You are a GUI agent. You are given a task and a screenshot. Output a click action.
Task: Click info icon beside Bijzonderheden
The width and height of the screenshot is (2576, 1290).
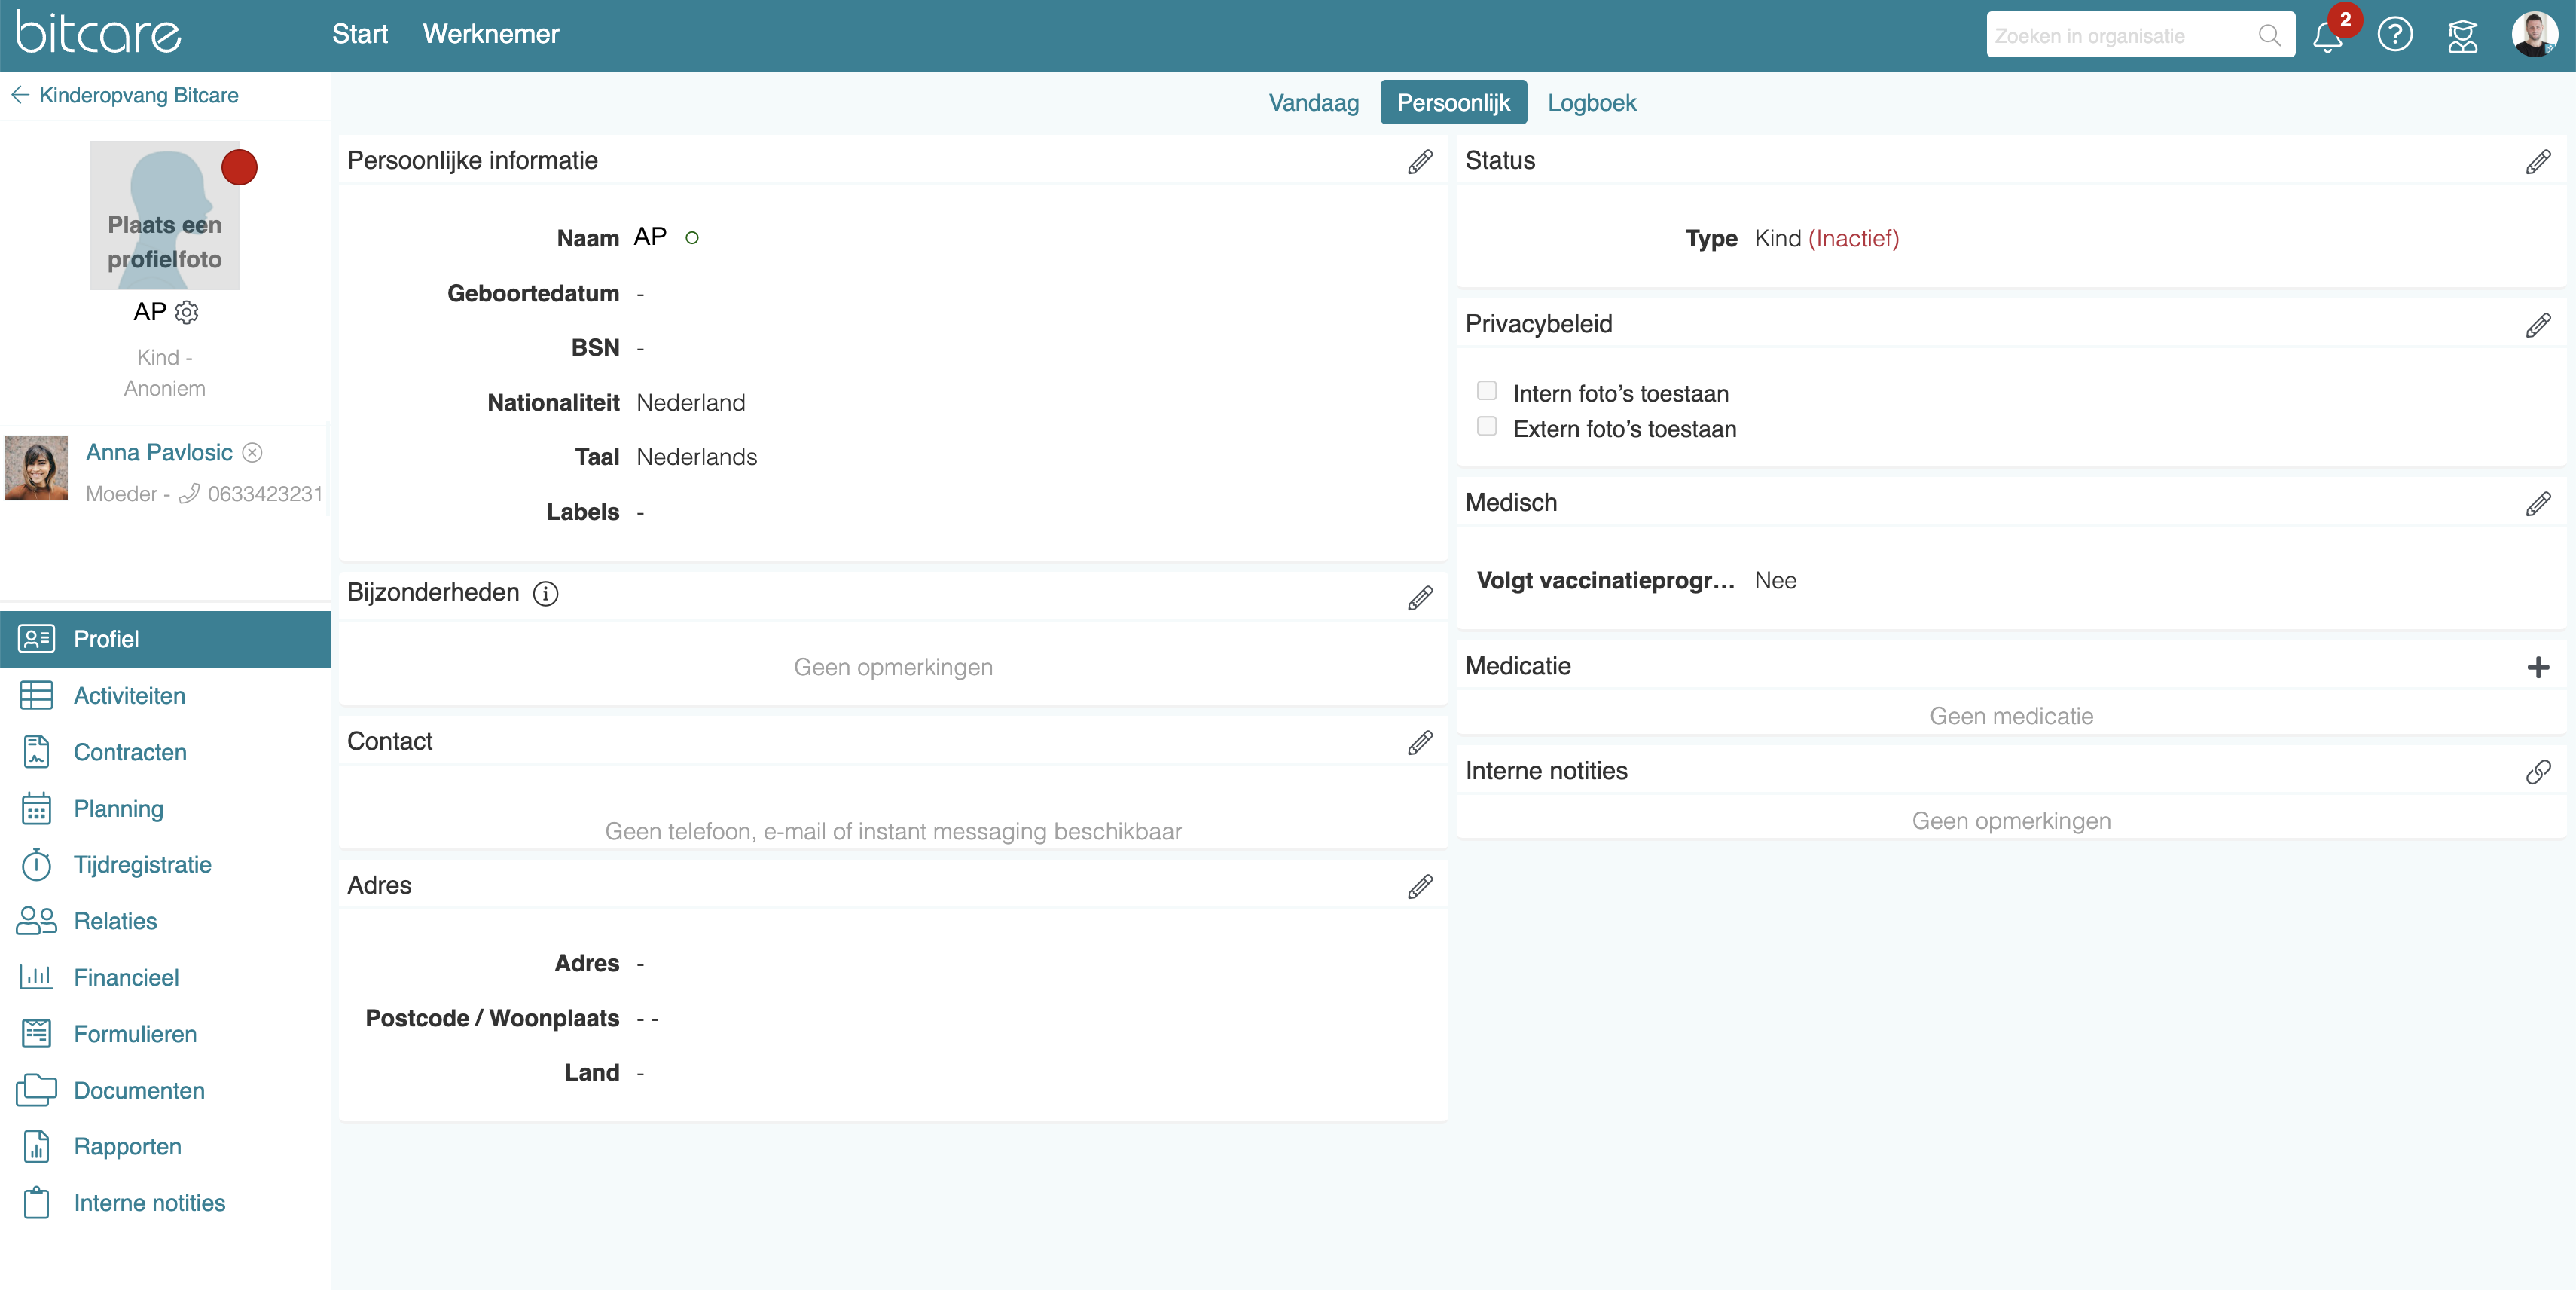(545, 594)
